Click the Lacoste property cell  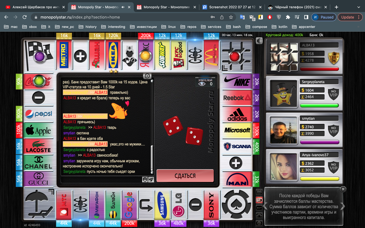pos(38,147)
